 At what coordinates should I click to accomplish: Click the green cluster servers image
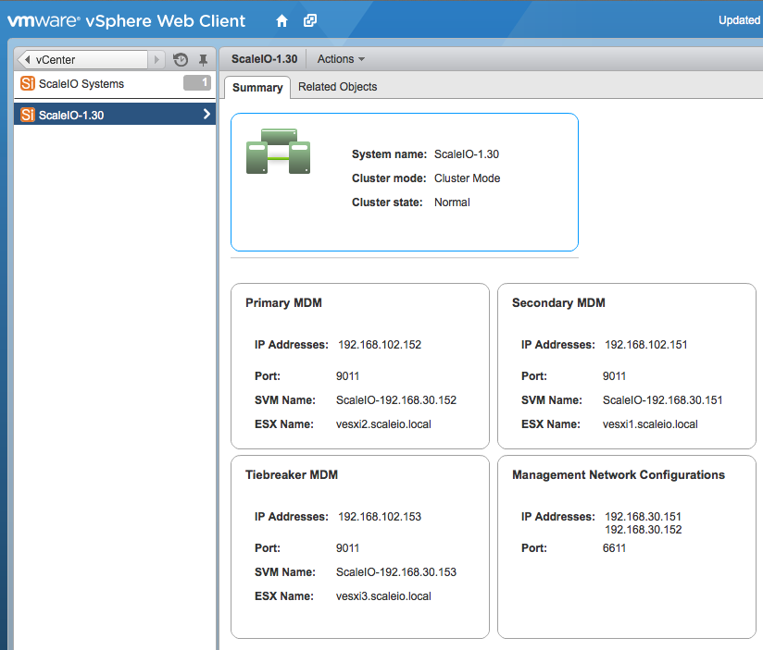pos(278,153)
